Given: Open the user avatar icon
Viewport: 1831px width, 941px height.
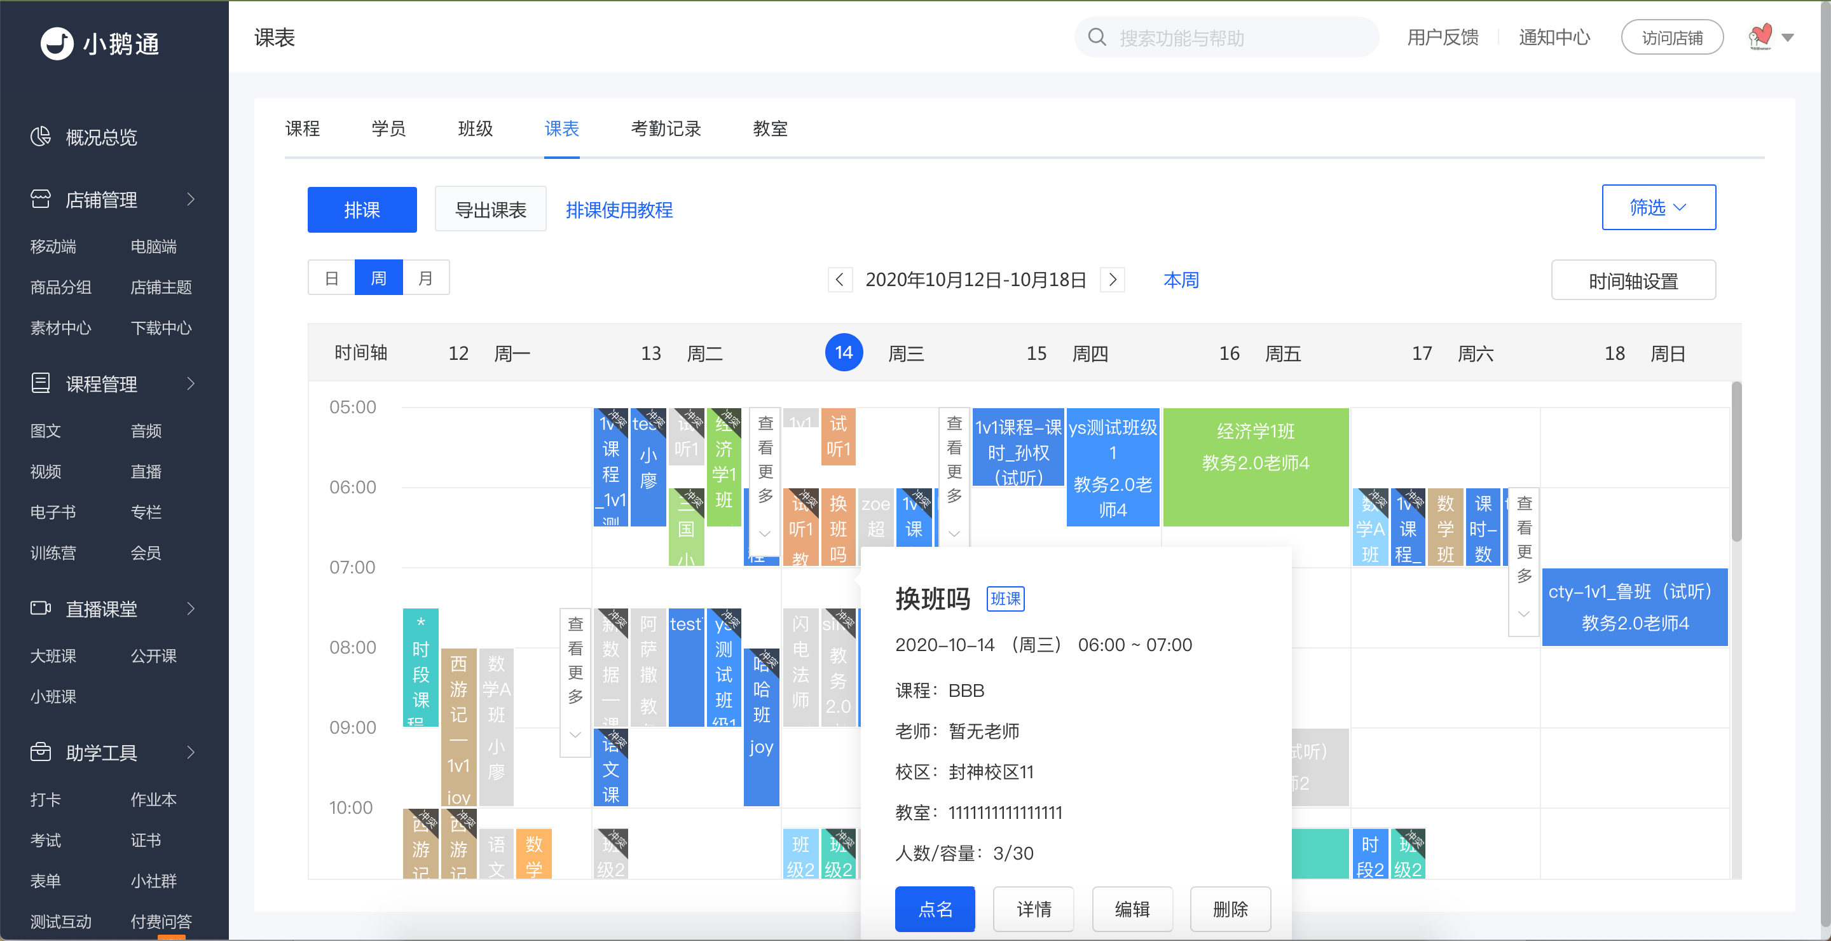Looking at the screenshot, I should click(1760, 37).
